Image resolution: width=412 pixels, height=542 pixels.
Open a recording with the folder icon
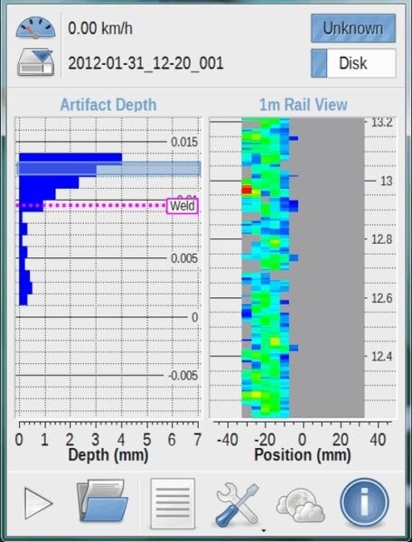tap(102, 500)
